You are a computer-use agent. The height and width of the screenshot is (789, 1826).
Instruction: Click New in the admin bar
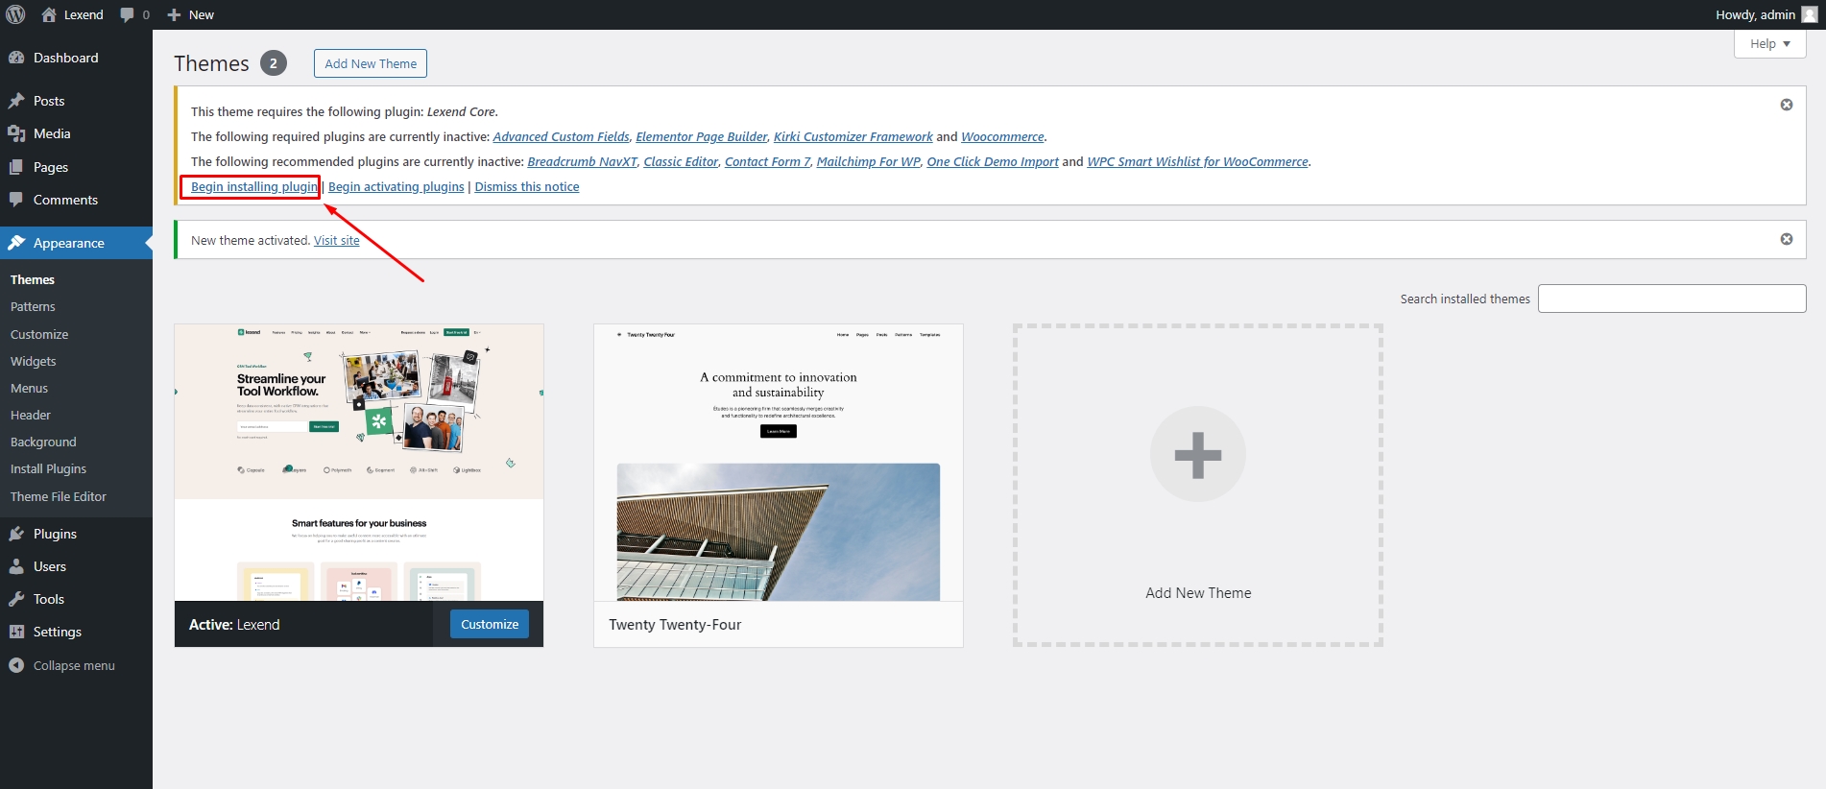(x=202, y=14)
